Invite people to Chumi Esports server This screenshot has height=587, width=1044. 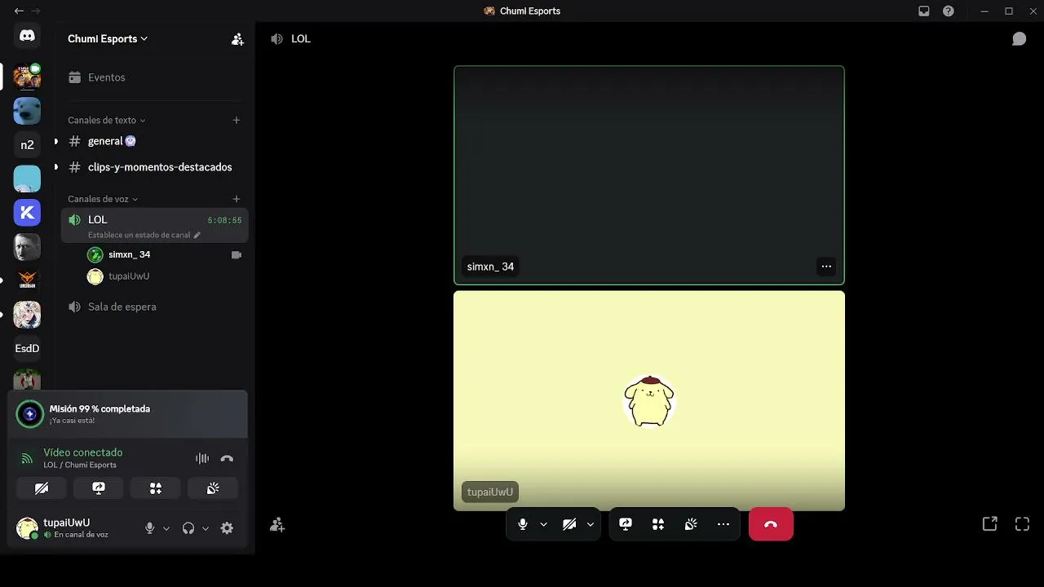237,39
